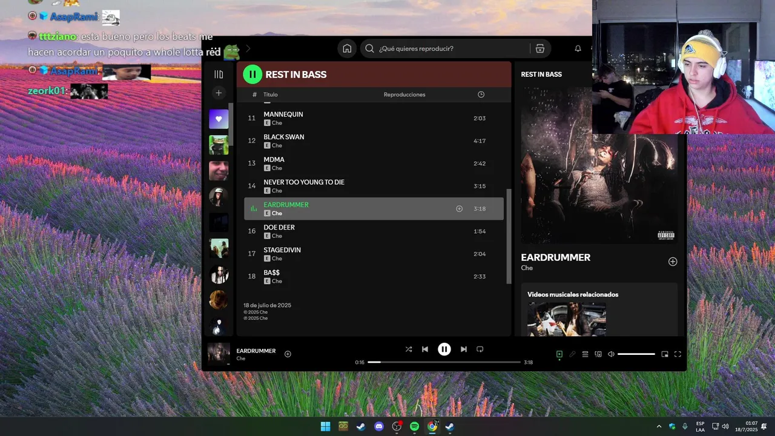Click the plus button to create a playlist

[x=219, y=93]
